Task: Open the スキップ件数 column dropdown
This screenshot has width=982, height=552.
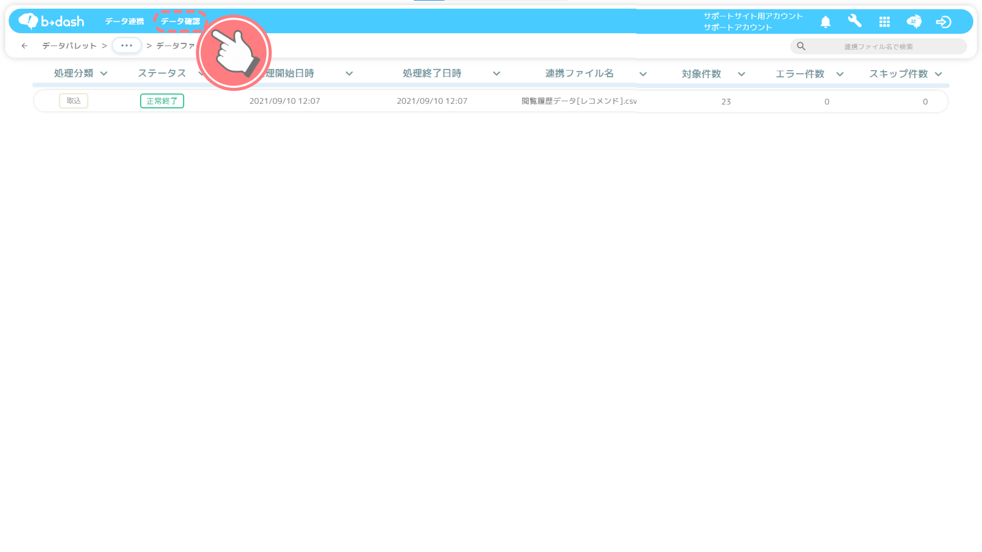Action: point(938,74)
